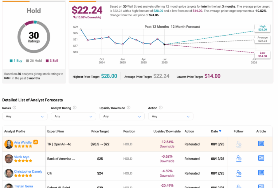The image size is (278, 188).
Task: Open the Action filter dropdown
Action: tap(170, 116)
